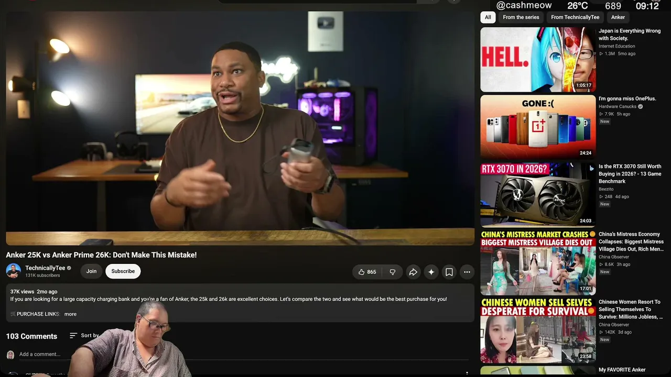This screenshot has height=377, width=671.
Task: Click the '37K views 2mo ago' text
Action: pos(34,292)
